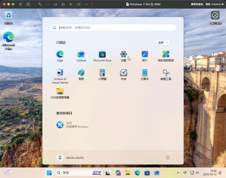
Task: Click the taskbar 搜索 search box
Action: (x=79, y=173)
